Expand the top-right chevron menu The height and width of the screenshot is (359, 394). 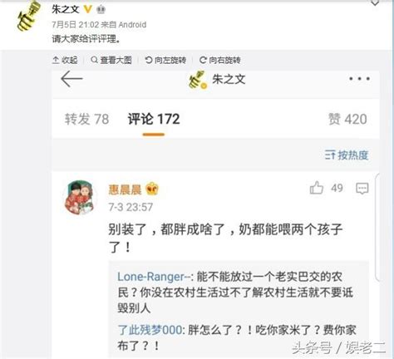tap(375, 3)
